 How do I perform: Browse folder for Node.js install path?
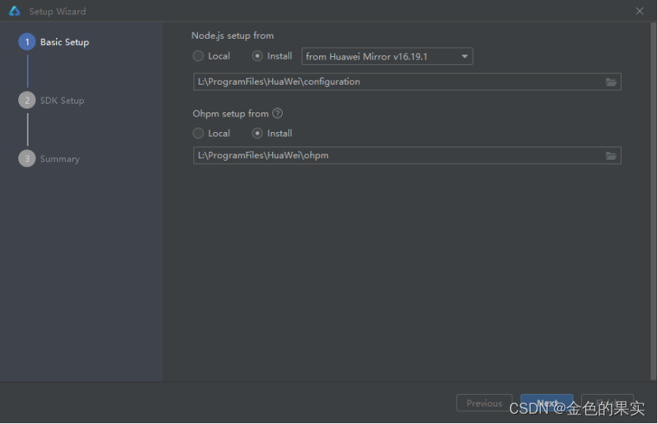(x=611, y=82)
